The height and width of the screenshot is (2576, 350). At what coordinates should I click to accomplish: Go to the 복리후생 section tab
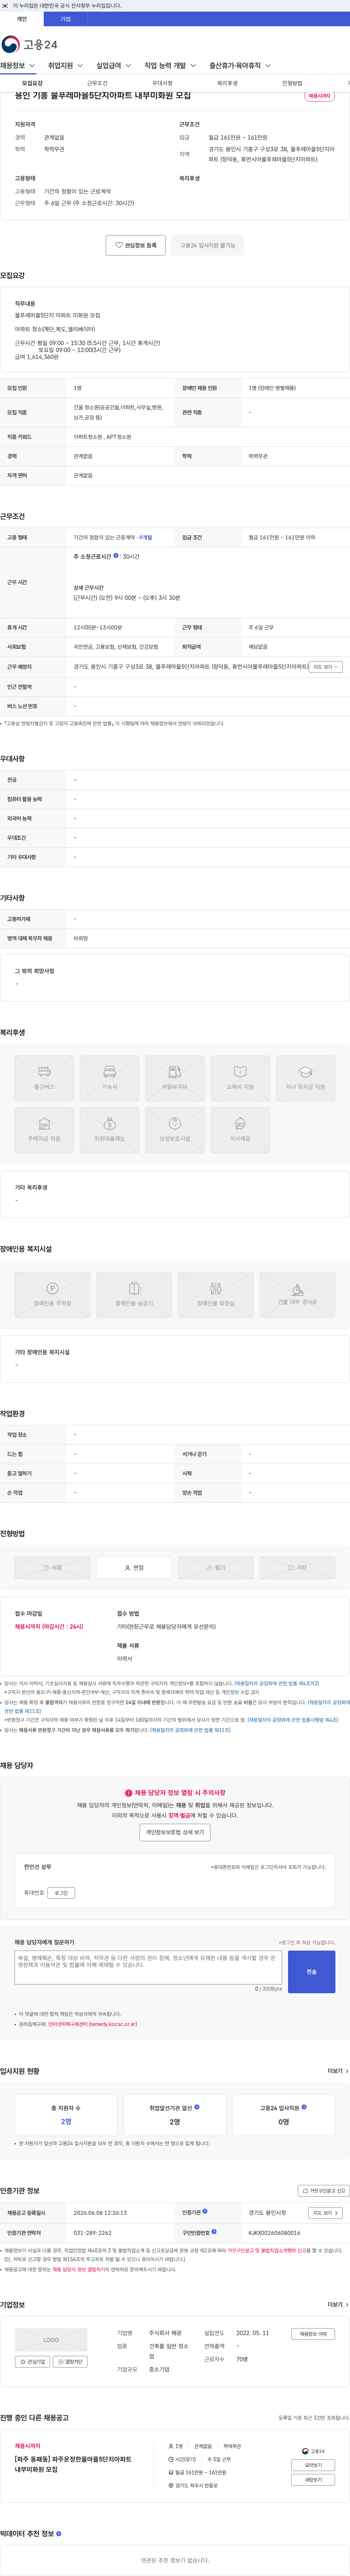[227, 83]
